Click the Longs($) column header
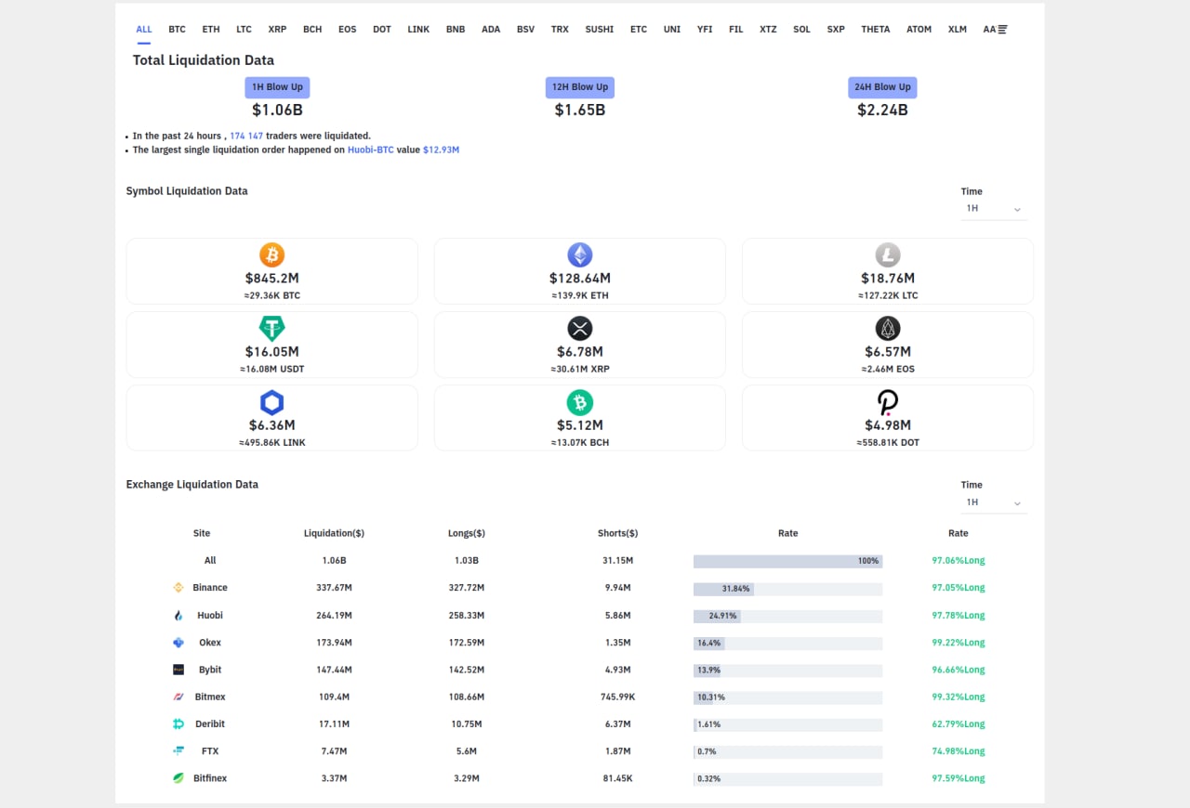 click(x=467, y=534)
